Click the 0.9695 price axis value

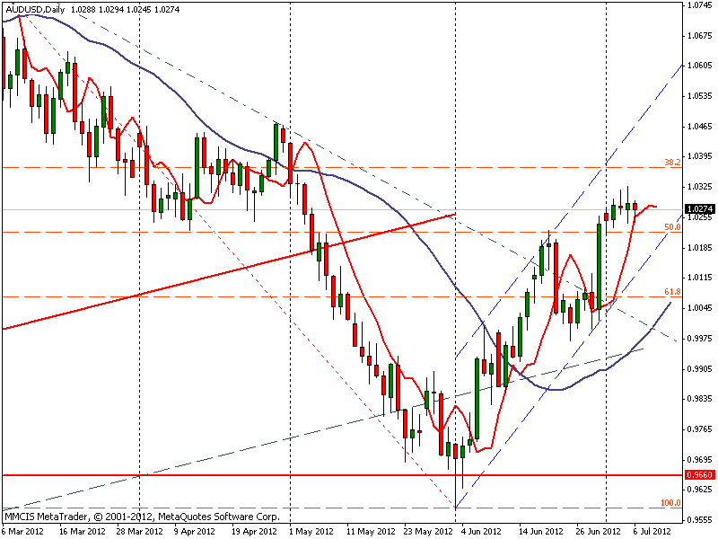point(700,459)
